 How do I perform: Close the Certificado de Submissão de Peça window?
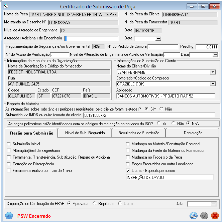[x=215, y=6]
